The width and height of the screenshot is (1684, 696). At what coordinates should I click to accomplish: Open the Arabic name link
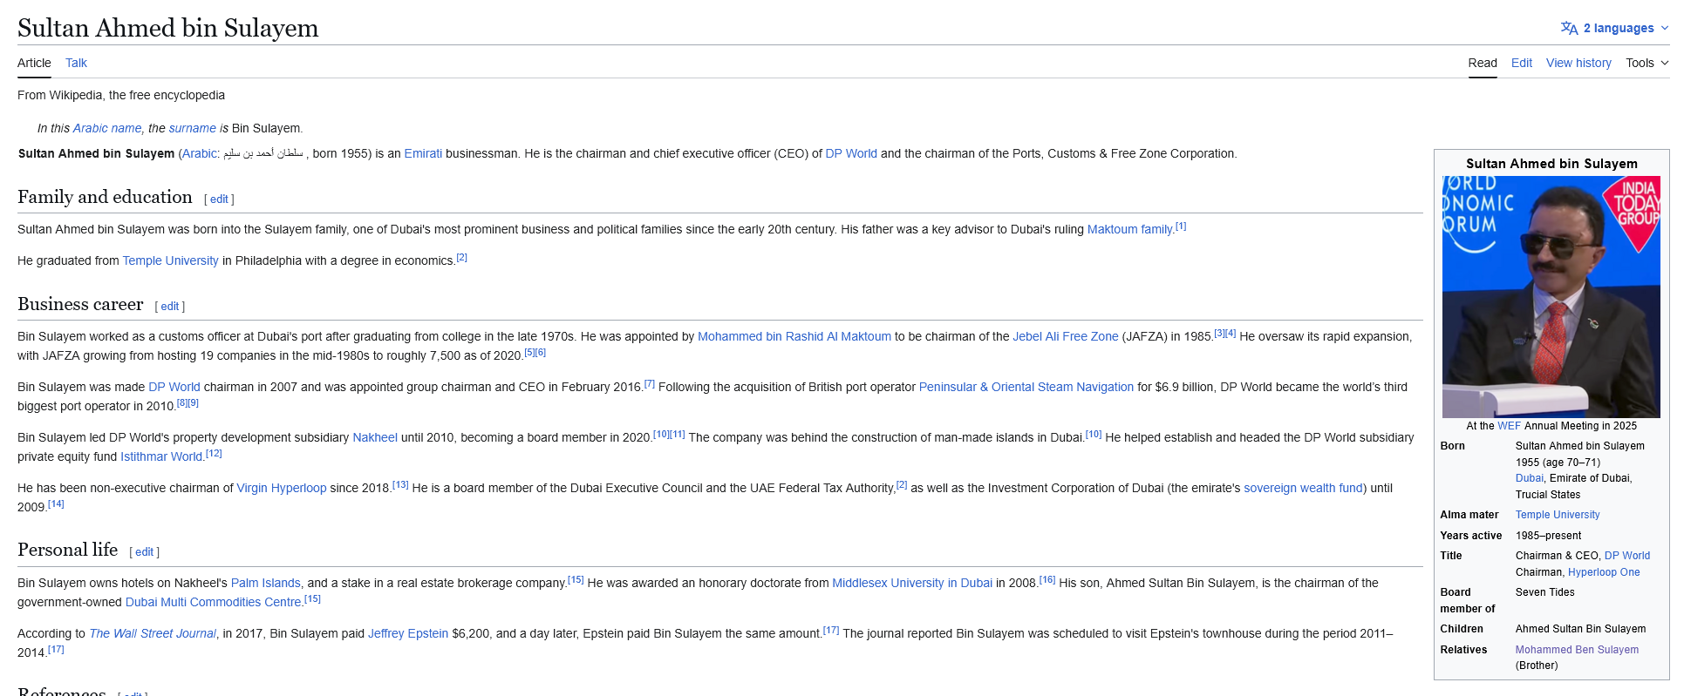pos(107,128)
